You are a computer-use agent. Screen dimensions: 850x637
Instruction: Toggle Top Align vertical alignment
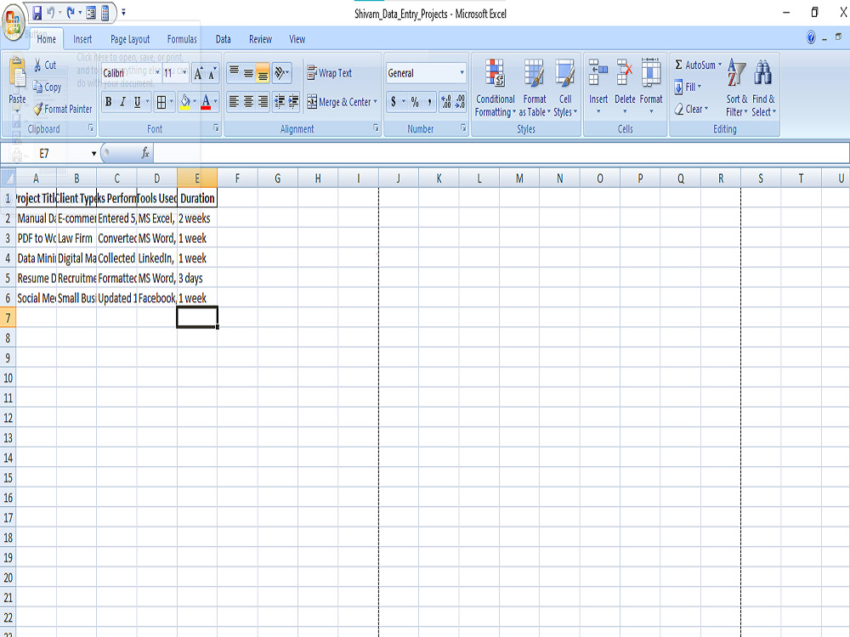point(235,72)
